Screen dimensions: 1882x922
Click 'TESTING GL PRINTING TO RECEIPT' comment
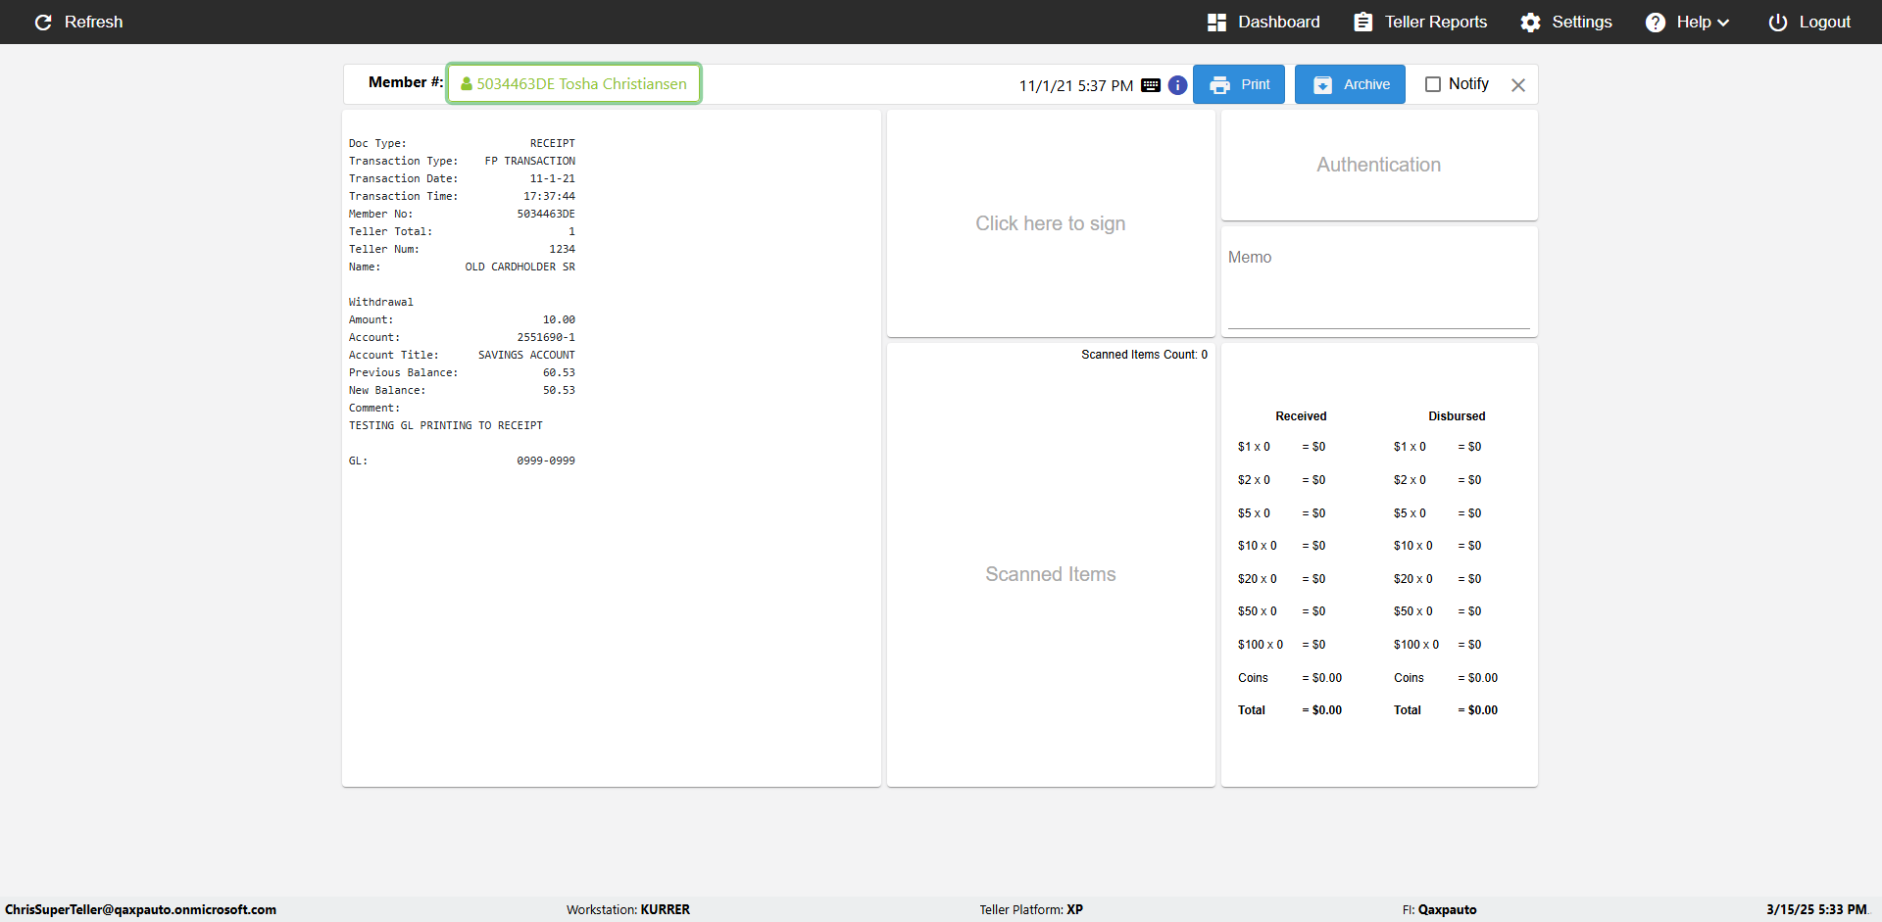pyautogui.click(x=446, y=425)
